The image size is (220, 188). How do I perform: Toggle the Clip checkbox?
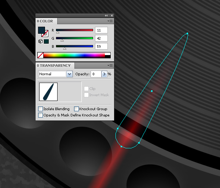(x=86, y=88)
